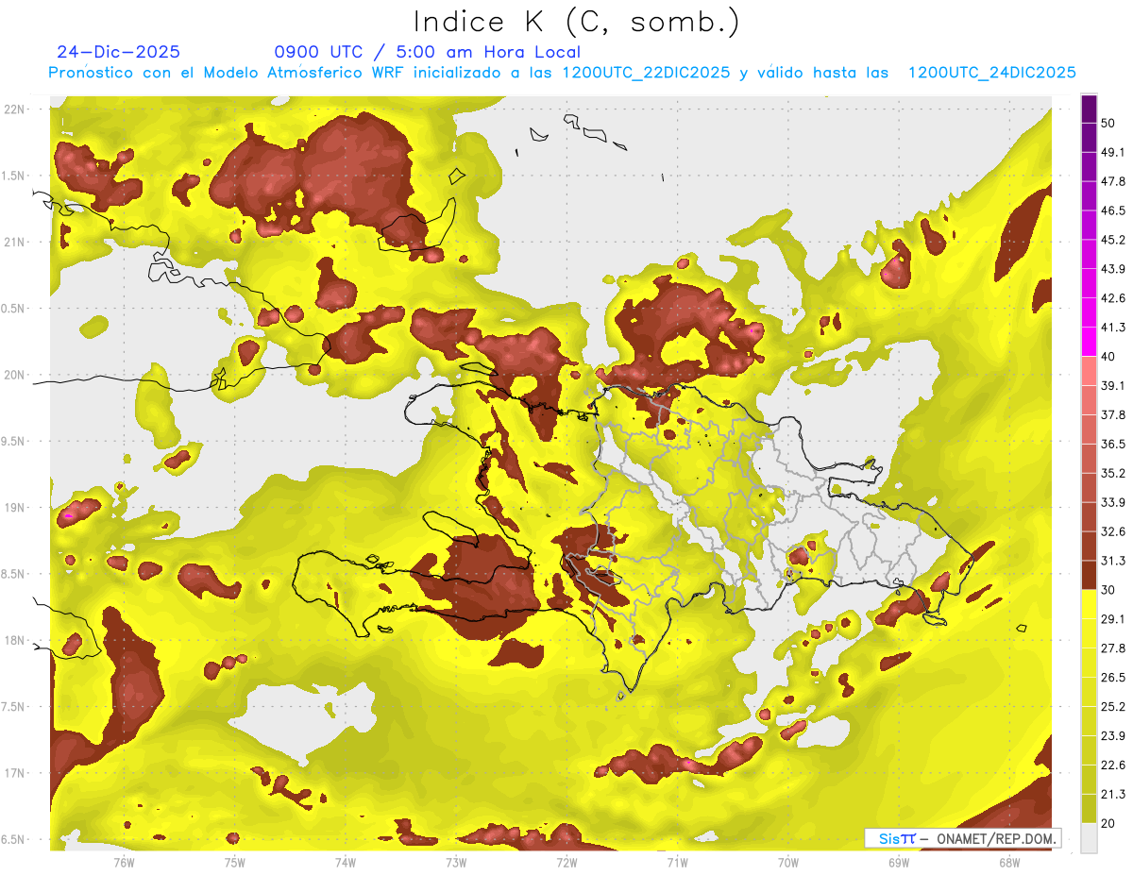Select the date text "24-Dic-2025"

click(x=119, y=52)
